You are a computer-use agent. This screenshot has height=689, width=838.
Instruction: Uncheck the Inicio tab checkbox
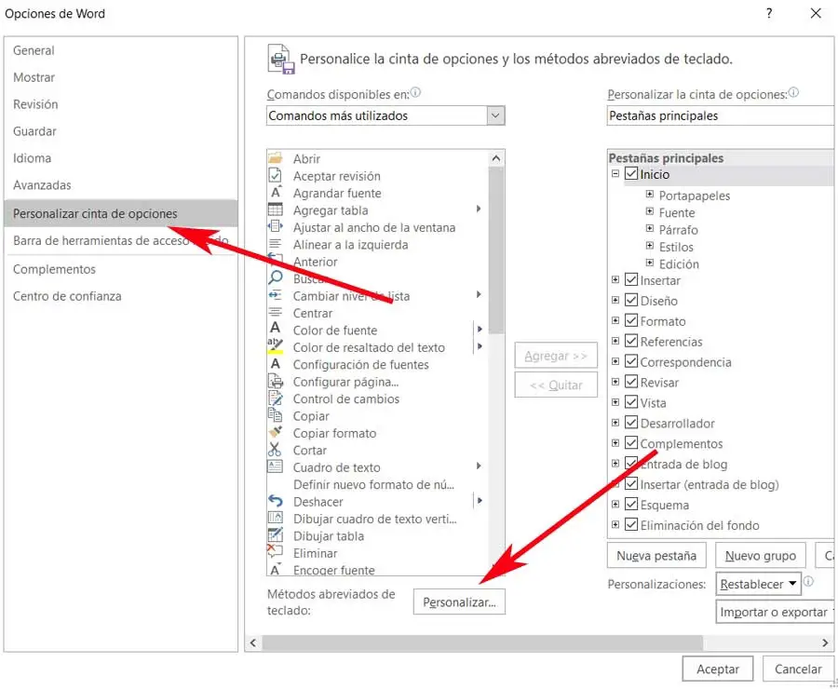[x=631, y=174]
